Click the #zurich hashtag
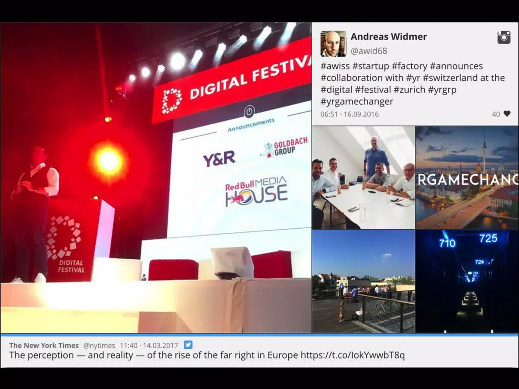Image resolution: width=519 pixels, height=389 pixels. click(410, 89)
